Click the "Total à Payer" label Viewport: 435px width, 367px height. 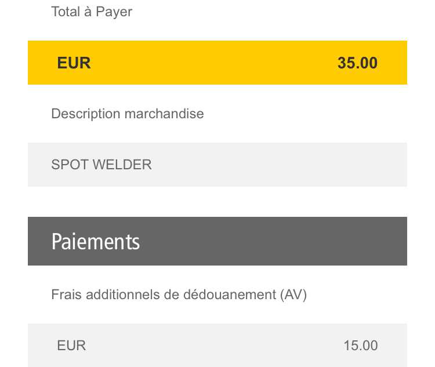92,12
